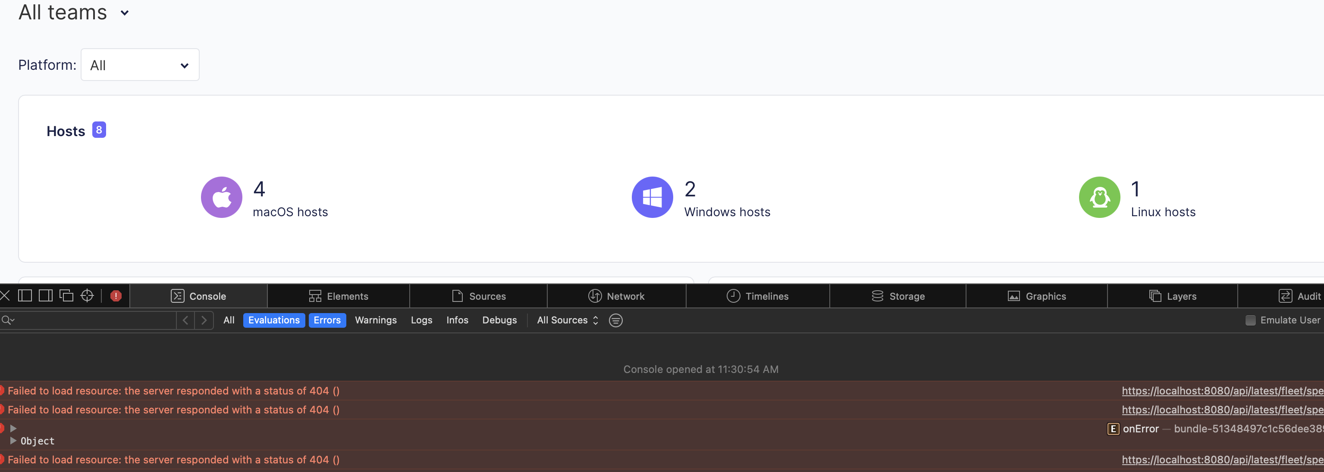The image size is (1324, 472).
Task: Toggle the Evaluations message filter
Action: (274, 320)
